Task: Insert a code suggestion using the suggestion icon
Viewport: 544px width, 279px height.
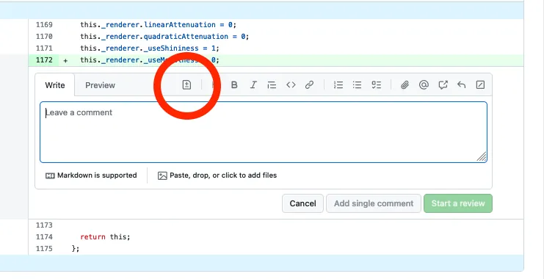Action: [186, 84]
